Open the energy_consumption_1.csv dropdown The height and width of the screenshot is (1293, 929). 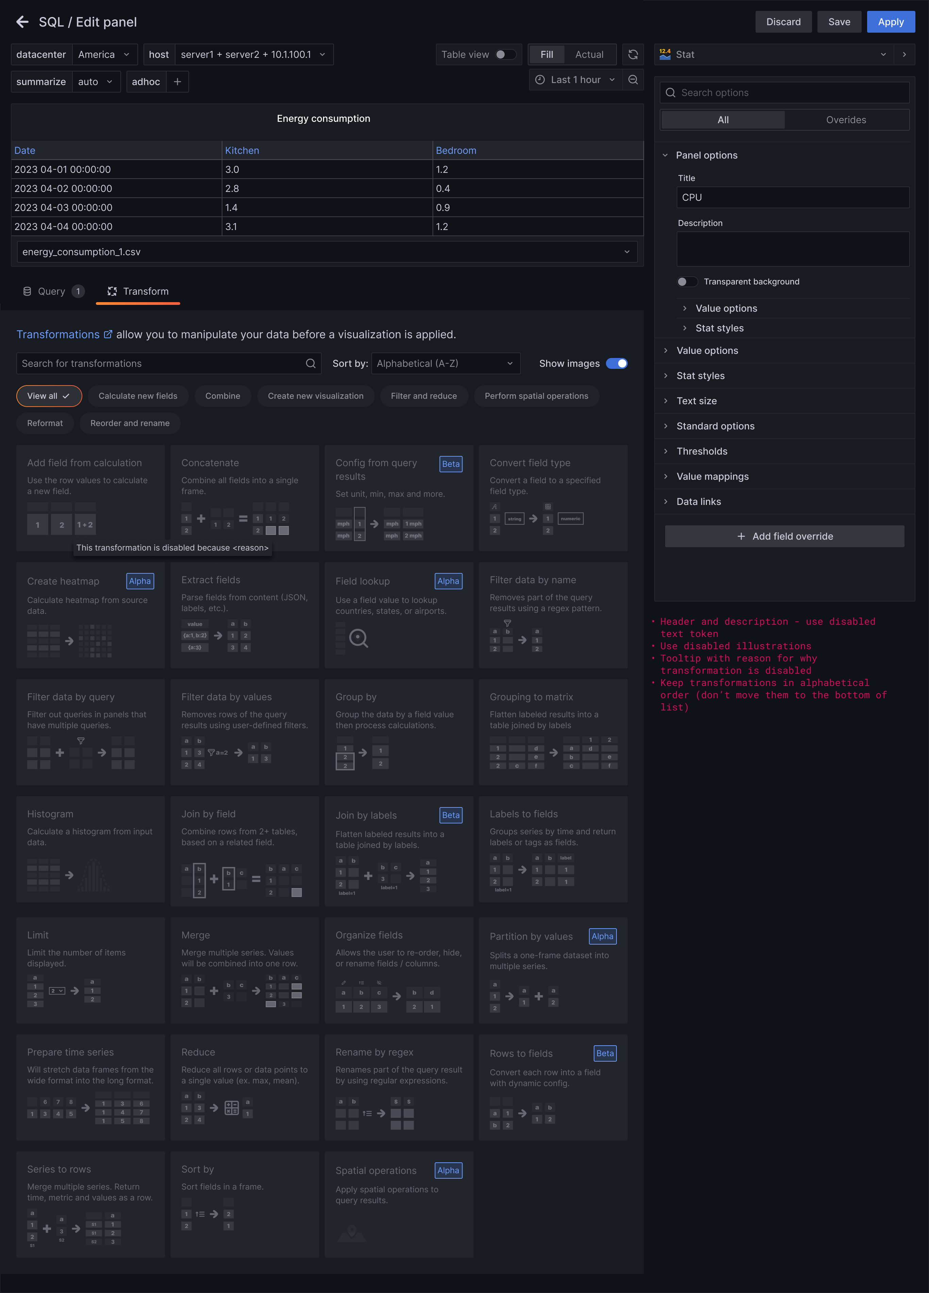[626, 251]
